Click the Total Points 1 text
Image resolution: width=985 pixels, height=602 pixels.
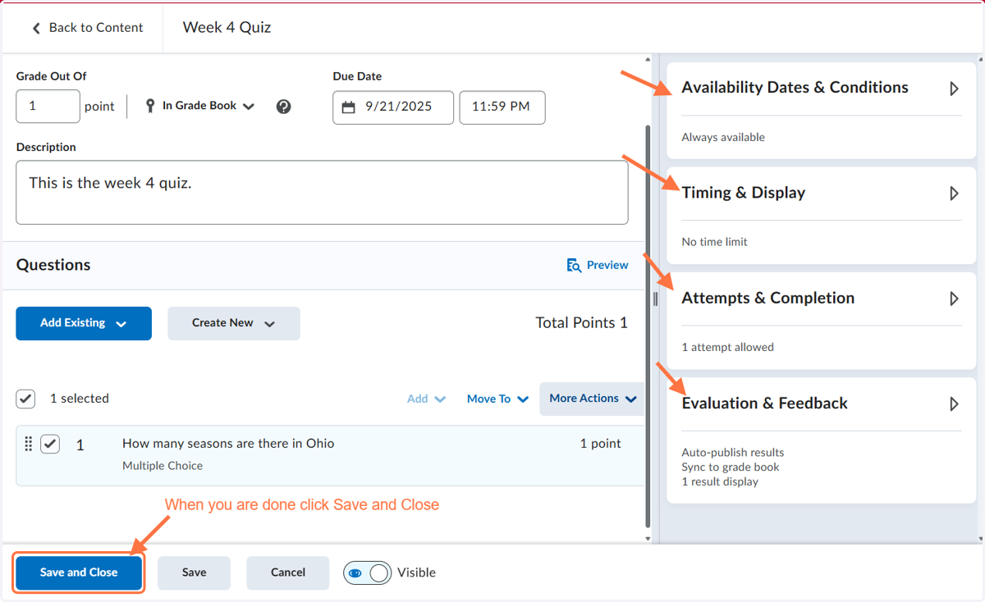pyautogui.click(x=581, y=323)
